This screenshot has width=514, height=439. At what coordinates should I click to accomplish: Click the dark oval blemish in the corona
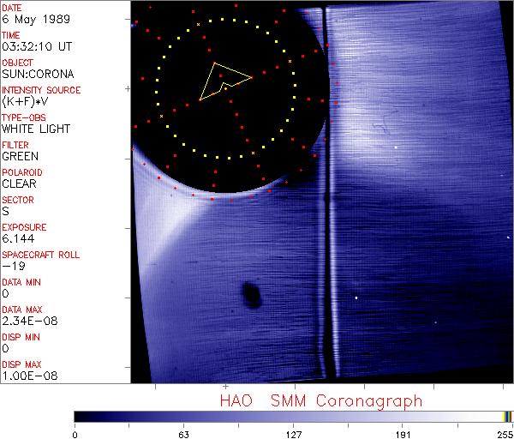(252, 294)
